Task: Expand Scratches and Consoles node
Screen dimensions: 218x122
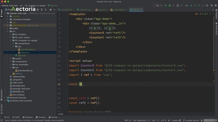Action: click(x=5, y=101)
